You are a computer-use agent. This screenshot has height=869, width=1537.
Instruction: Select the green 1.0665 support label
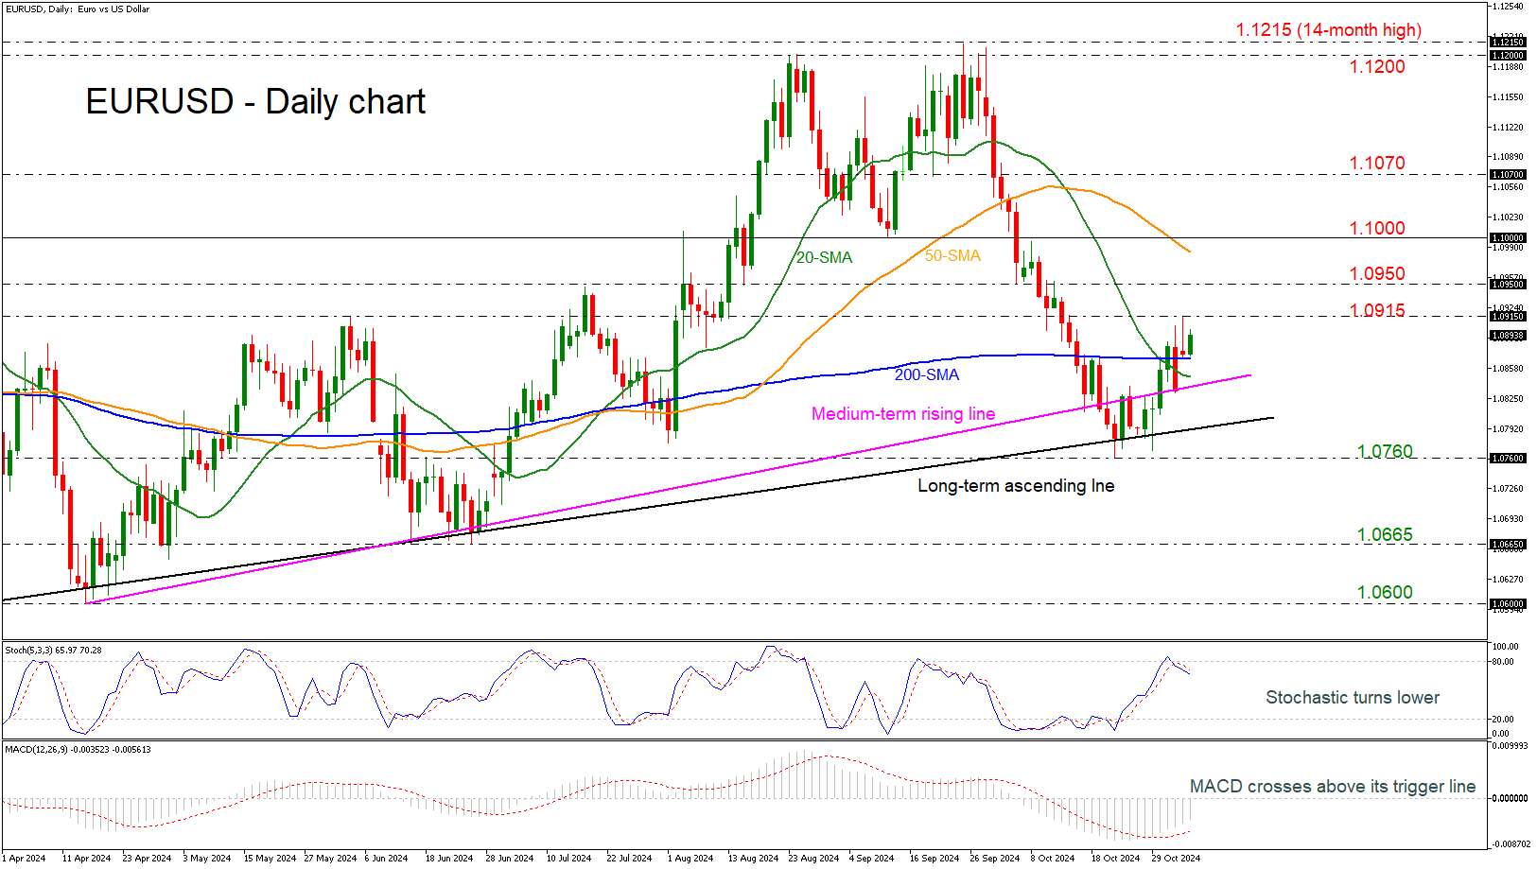[1385, 534]
